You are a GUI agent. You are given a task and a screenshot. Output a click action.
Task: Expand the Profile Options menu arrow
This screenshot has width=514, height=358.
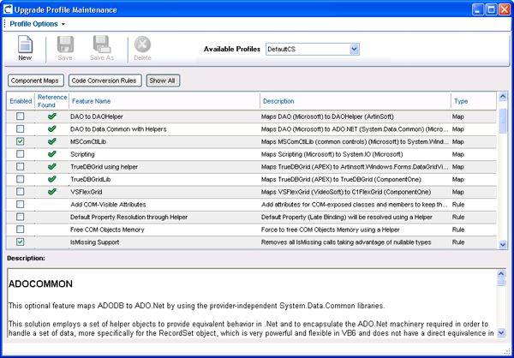[63, 24]
